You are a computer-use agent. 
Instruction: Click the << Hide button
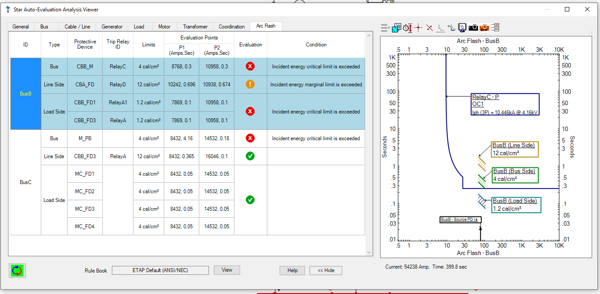(x=326, y=270)
